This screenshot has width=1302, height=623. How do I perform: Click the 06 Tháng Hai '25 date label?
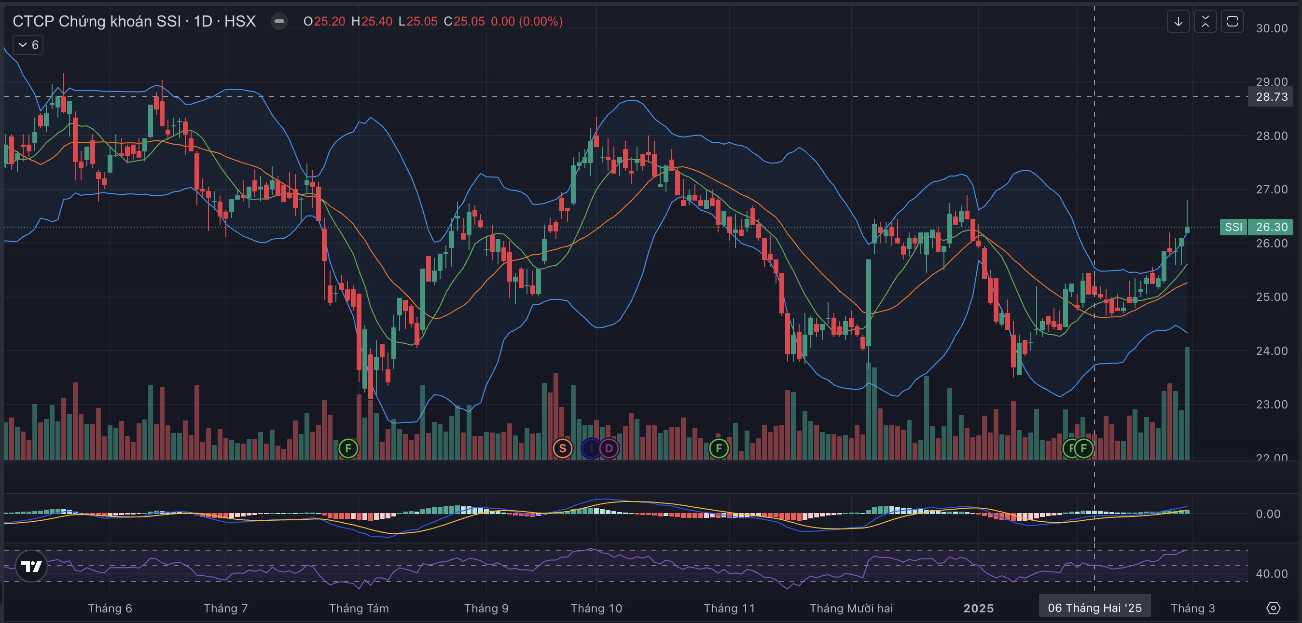click(1094, 608)
